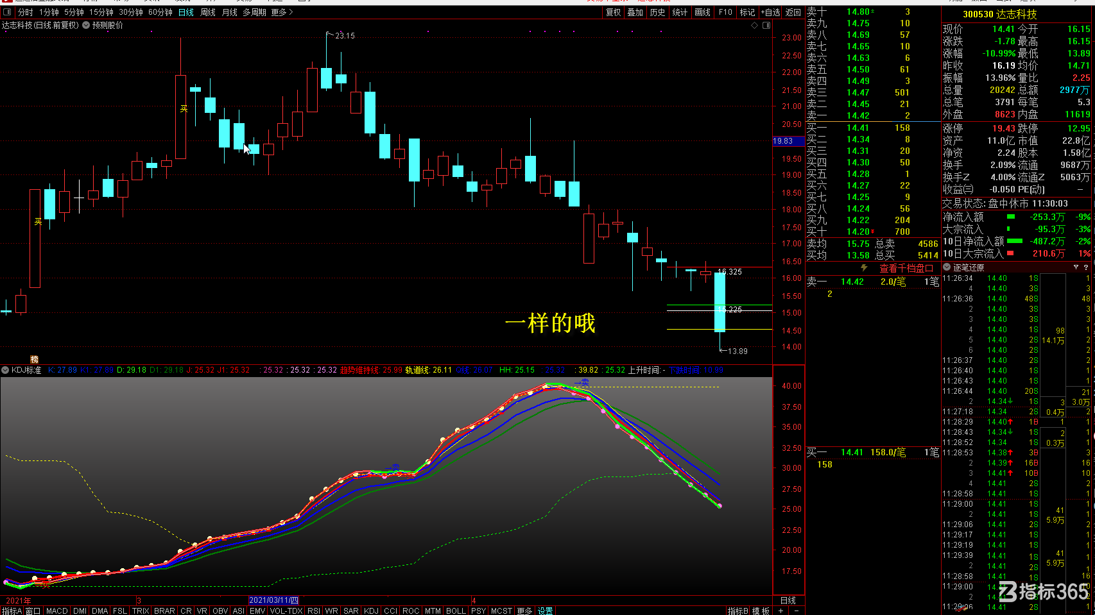Open the 多周期 multi-period view
This screenshot has height=615, width=1095.
[254, 12]
